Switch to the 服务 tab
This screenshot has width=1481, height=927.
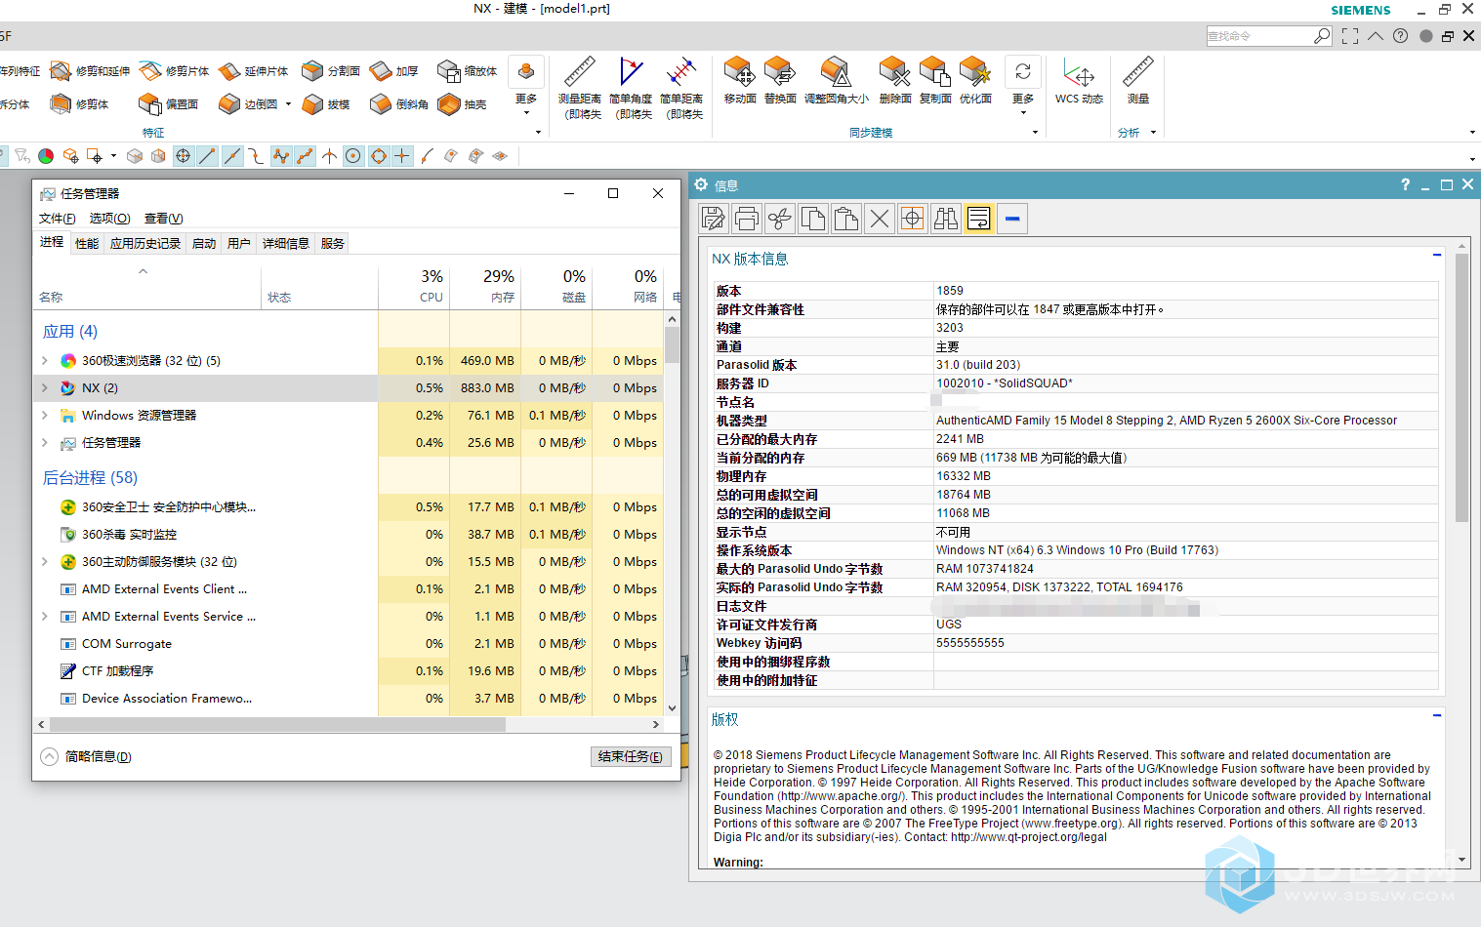tap(332, 244)
